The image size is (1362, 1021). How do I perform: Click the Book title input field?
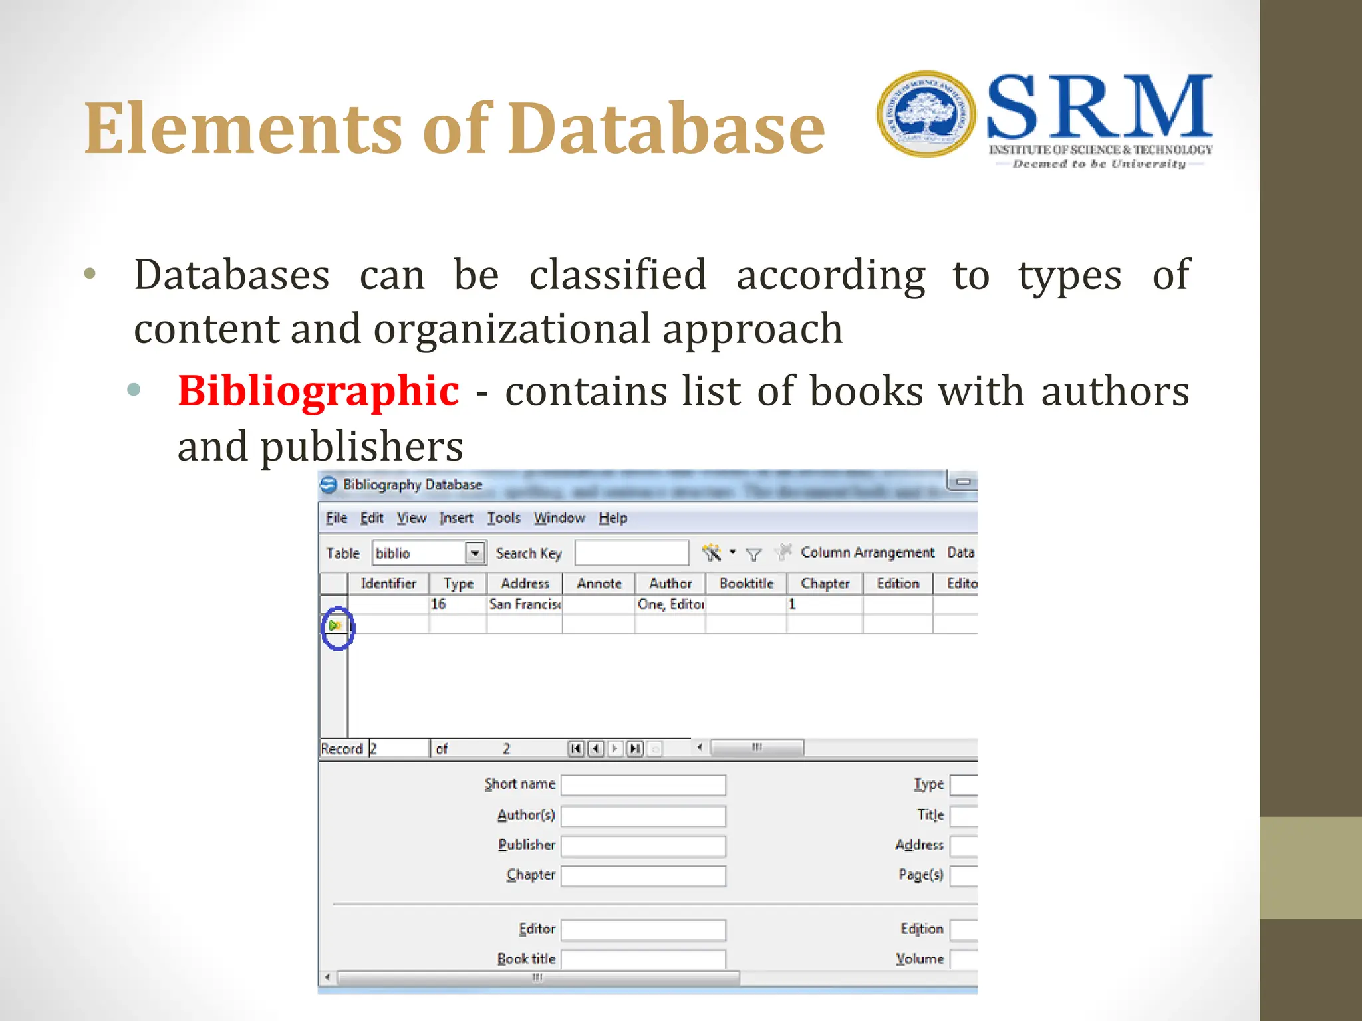(643, 959)
